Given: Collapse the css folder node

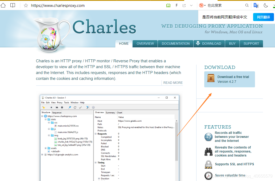Looking at the screenshot, I should click(49, 123).
